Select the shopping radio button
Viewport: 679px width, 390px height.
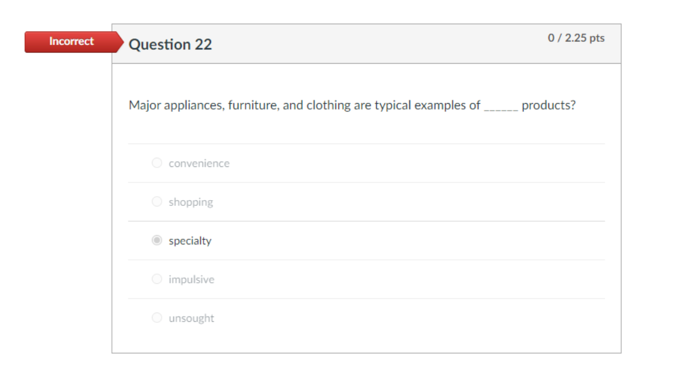[157, 202]
